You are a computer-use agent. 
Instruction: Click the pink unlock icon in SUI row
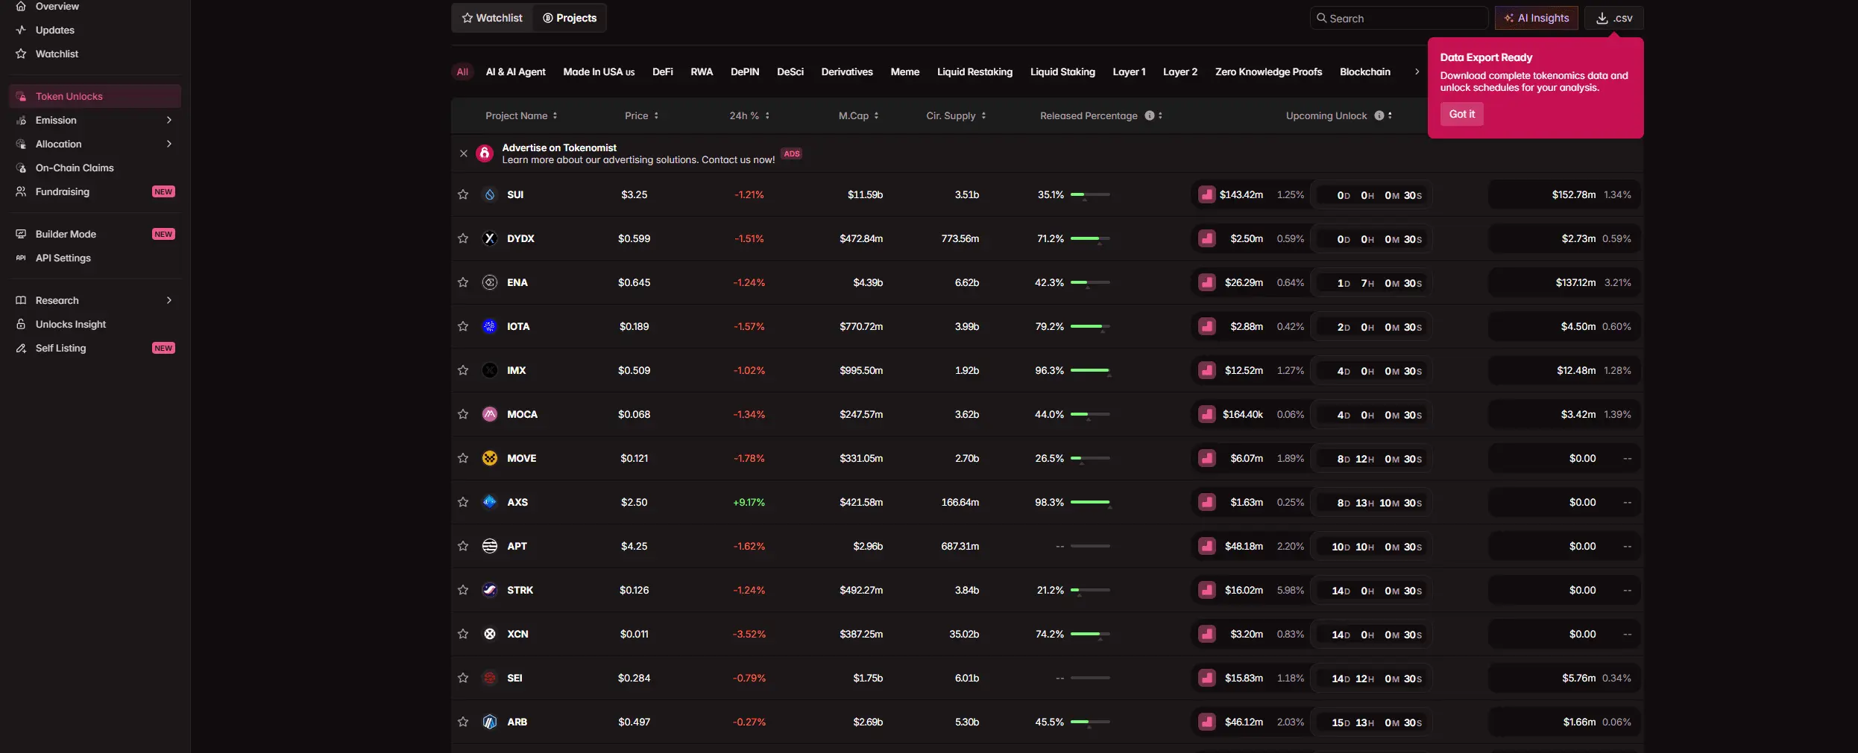click(1207, 194)
